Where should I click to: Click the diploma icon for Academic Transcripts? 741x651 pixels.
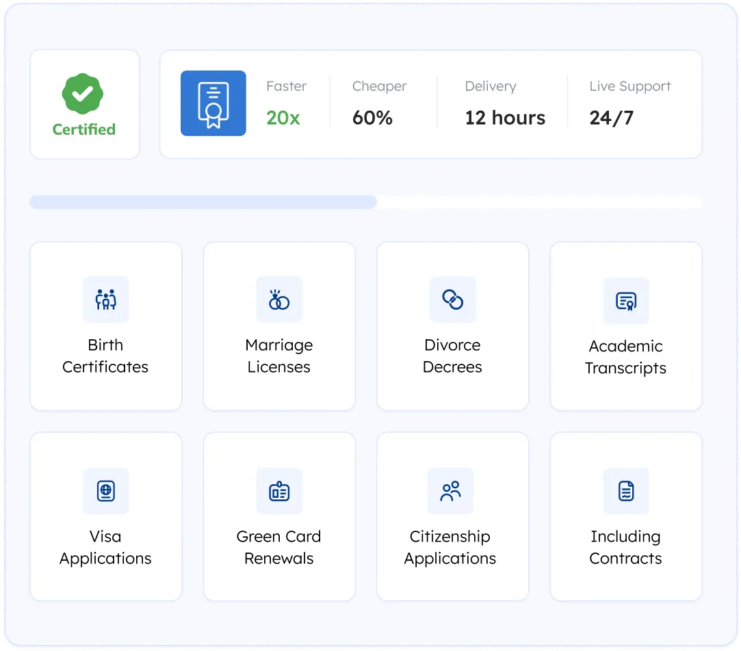625,301
